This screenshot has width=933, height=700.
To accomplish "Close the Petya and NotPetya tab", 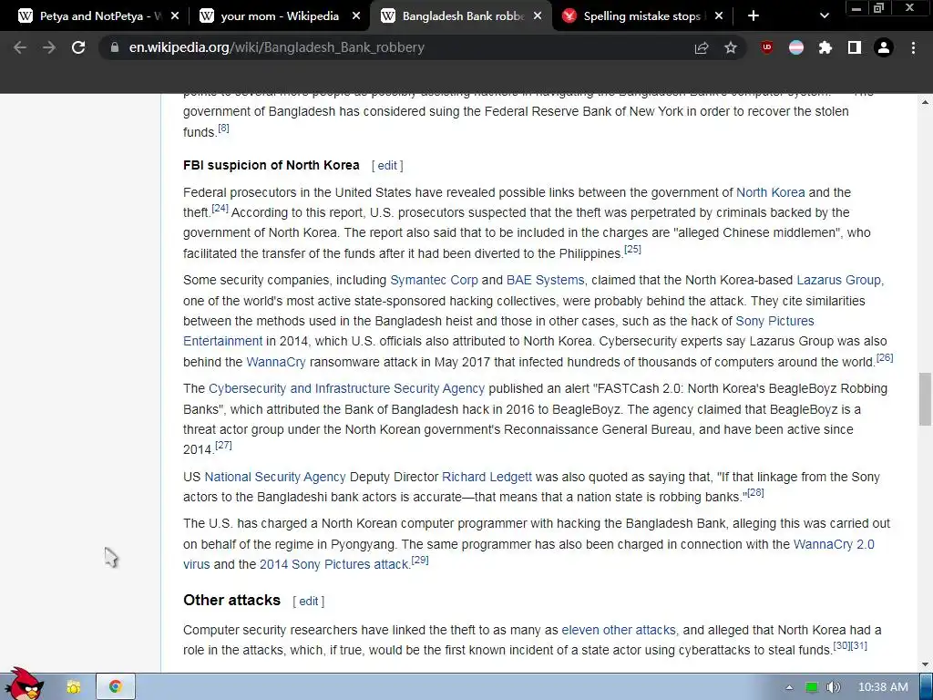I will [174, 16].
